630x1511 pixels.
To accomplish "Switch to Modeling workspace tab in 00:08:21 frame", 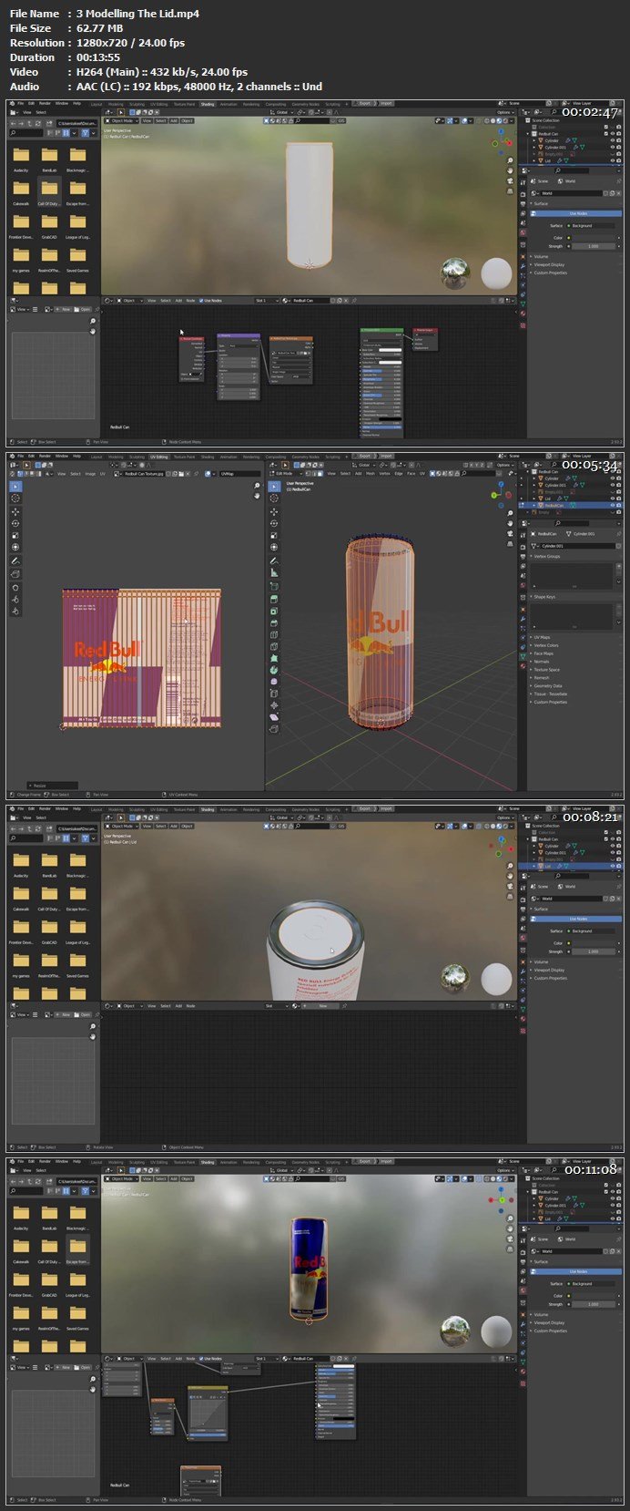I will [116, 809].
